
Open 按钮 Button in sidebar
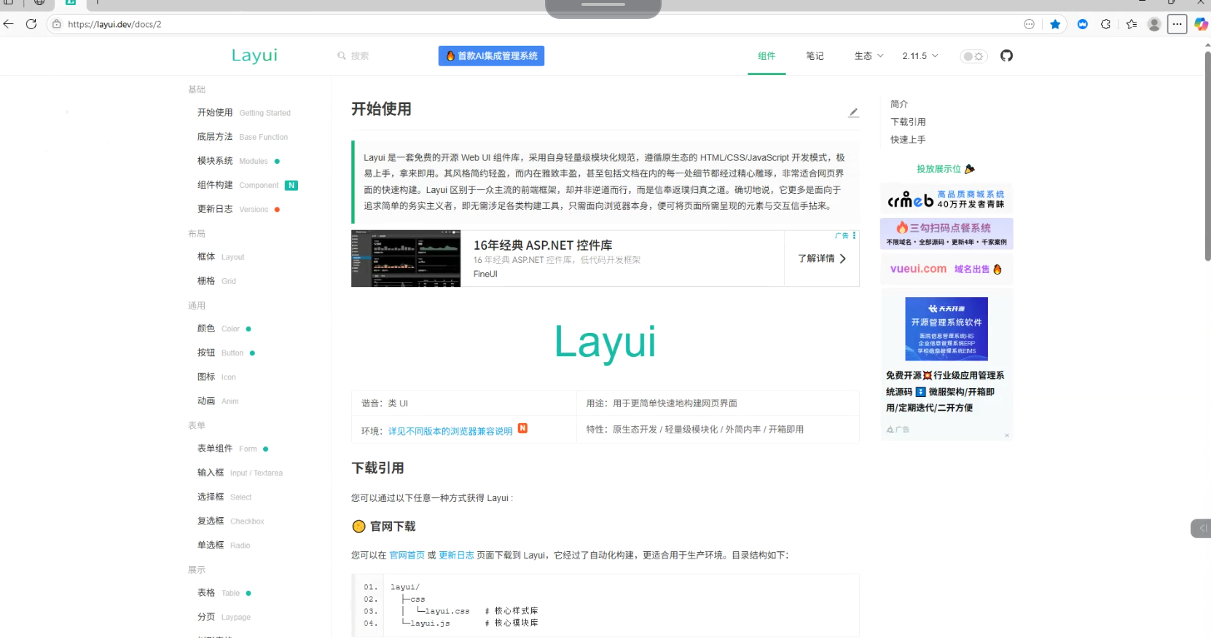click(226, 353)
